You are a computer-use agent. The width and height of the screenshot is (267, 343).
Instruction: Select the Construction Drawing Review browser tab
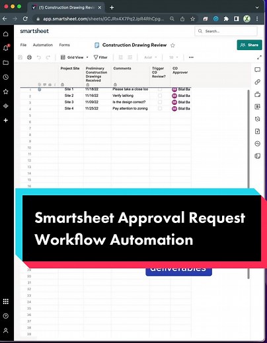click(x=66, y=7)
